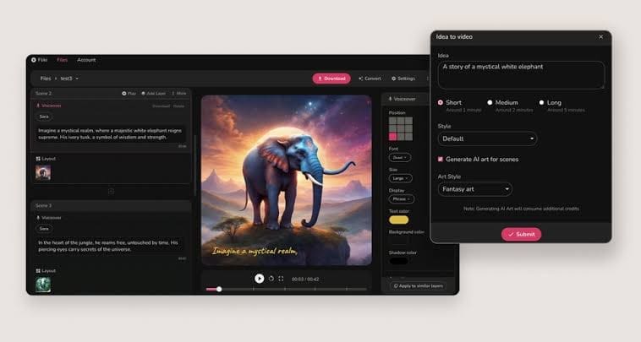Open the Files tab in top bar
This screenshot has width=641, height=342.
pos(62,60)
